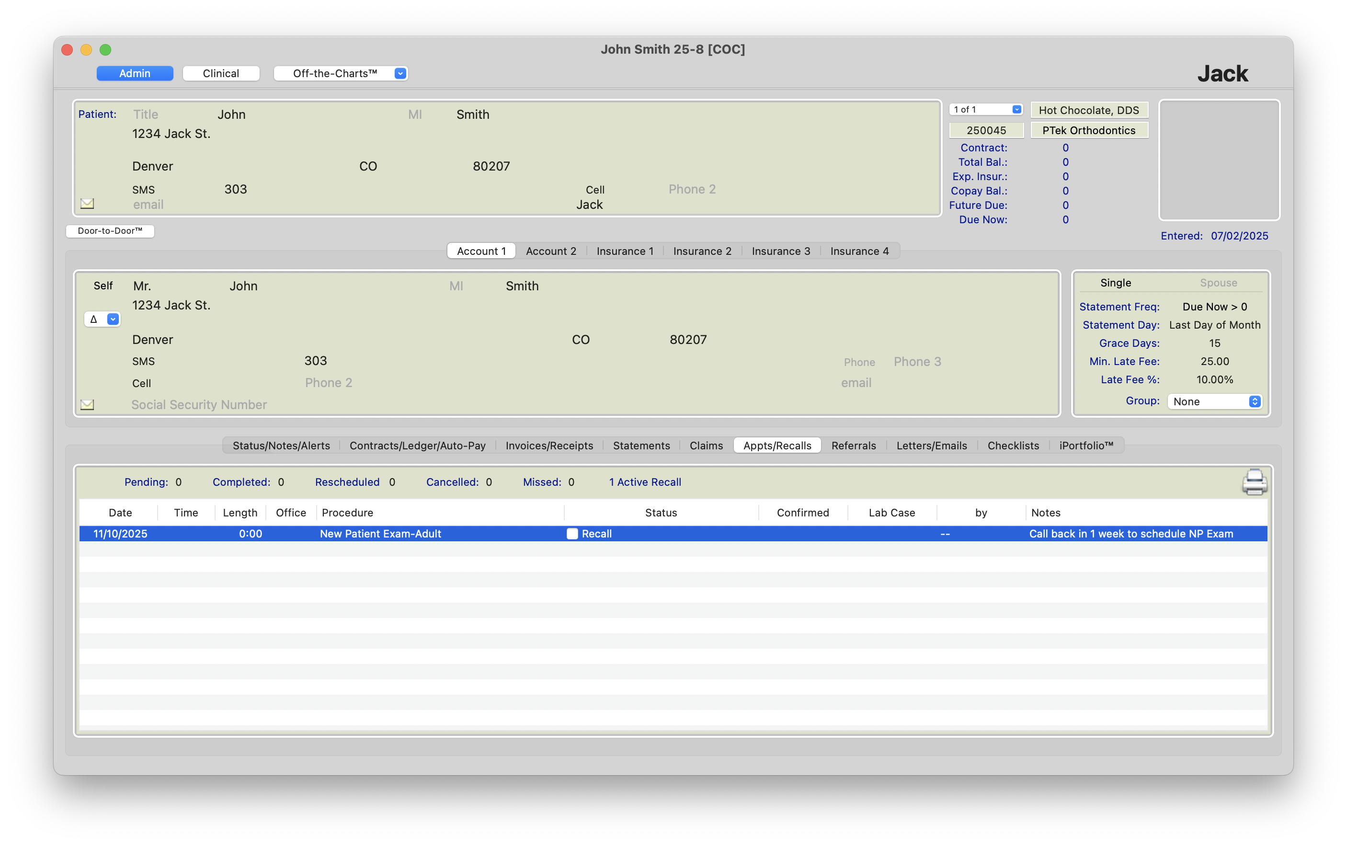Click the patient email envelope icon
This screenshot has width=1347, height=846.
[x=87, y=204]
